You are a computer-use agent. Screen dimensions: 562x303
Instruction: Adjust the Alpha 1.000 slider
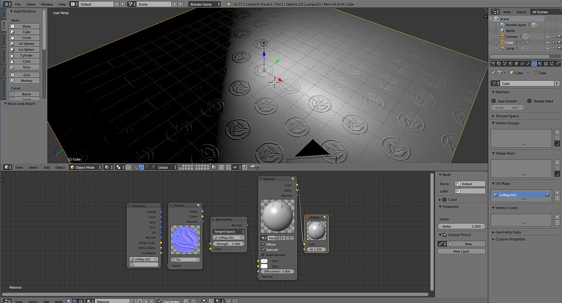pos(461,226)
